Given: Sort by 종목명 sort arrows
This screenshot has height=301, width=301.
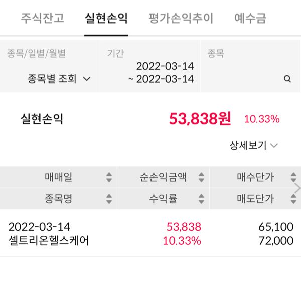Looking at the screenshot, I should click(109, 199).
